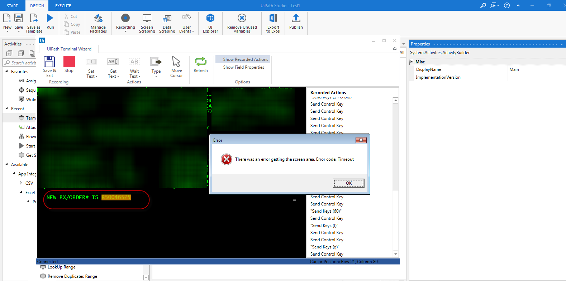
Task: Select the Flowchart activity in Recent
Action: (27, 136)
